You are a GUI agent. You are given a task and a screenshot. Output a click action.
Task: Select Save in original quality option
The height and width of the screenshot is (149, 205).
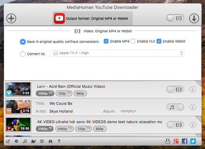pyautogui.click(x=23, y=42)
